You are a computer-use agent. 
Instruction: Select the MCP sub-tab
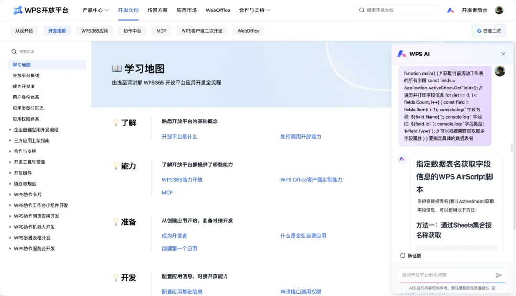point(161,31)
